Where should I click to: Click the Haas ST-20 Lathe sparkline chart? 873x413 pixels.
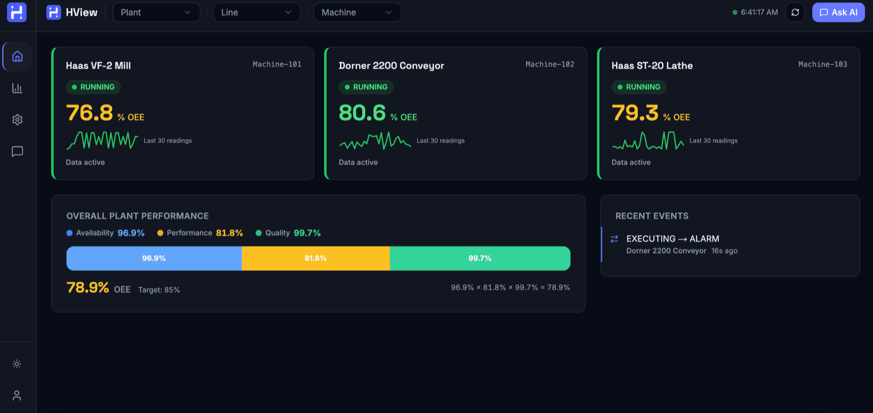tap(648, 140)
